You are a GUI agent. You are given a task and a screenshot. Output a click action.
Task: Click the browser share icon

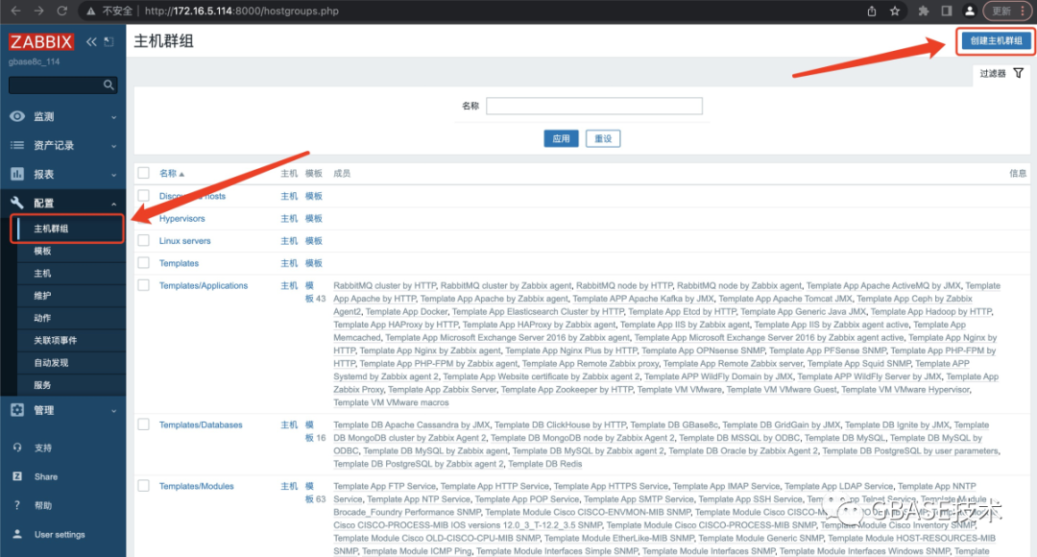coord(872,11)
